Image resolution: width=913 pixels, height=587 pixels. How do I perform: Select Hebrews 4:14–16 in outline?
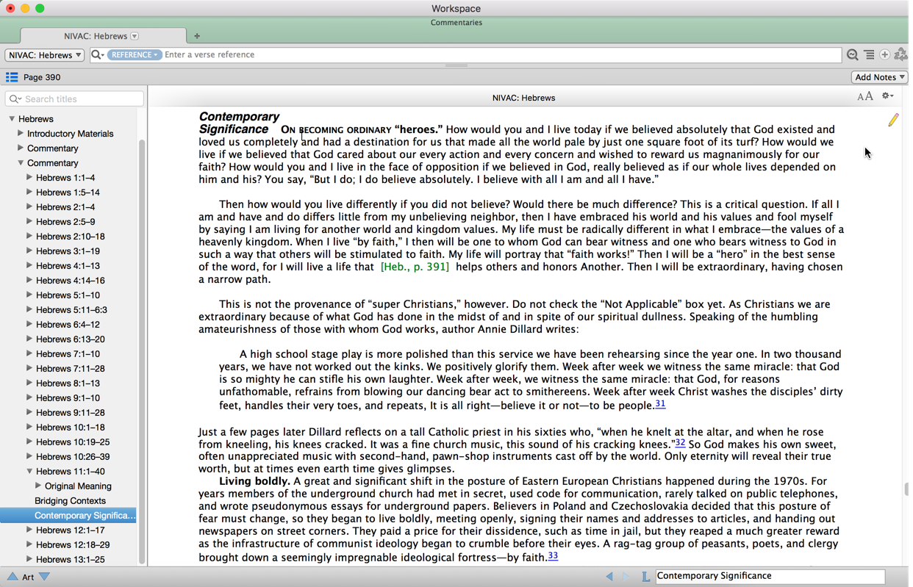point(71,281)
